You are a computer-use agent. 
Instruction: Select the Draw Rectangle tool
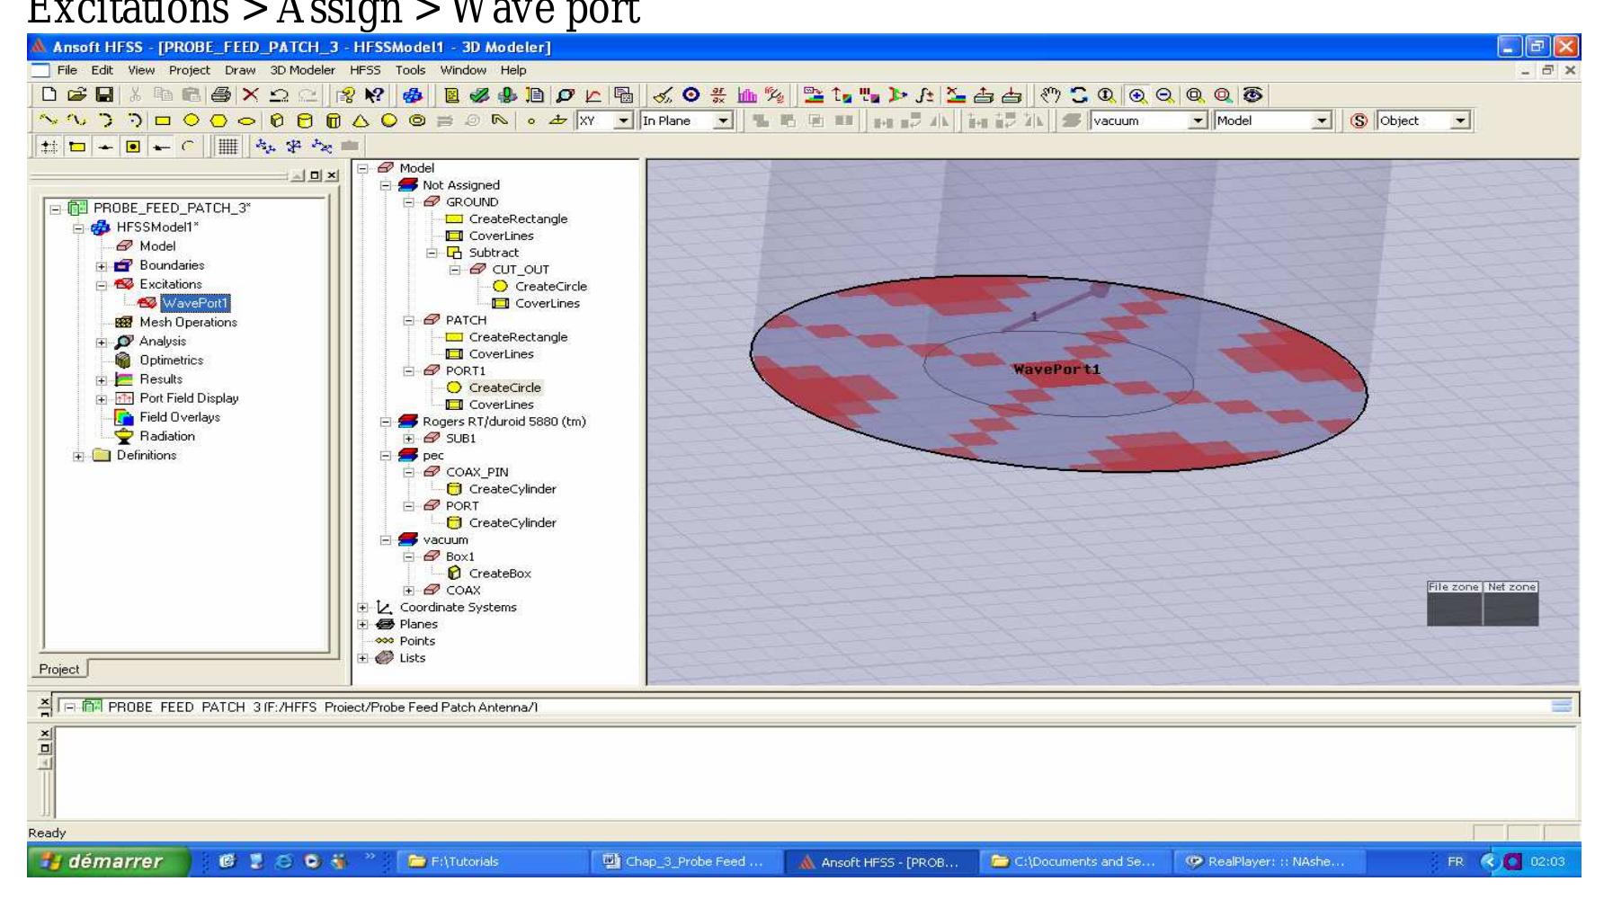tap(164, 121)
